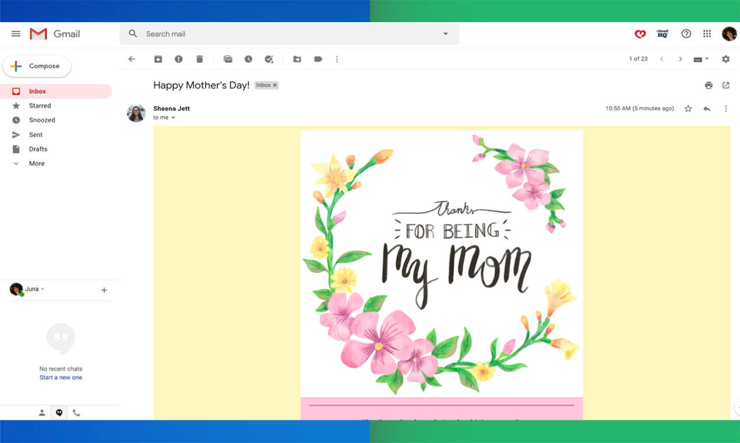The width and height of the screenshot is (740, 443).
Task: Add the email to Tasks
Action: (x=269, y=59)
